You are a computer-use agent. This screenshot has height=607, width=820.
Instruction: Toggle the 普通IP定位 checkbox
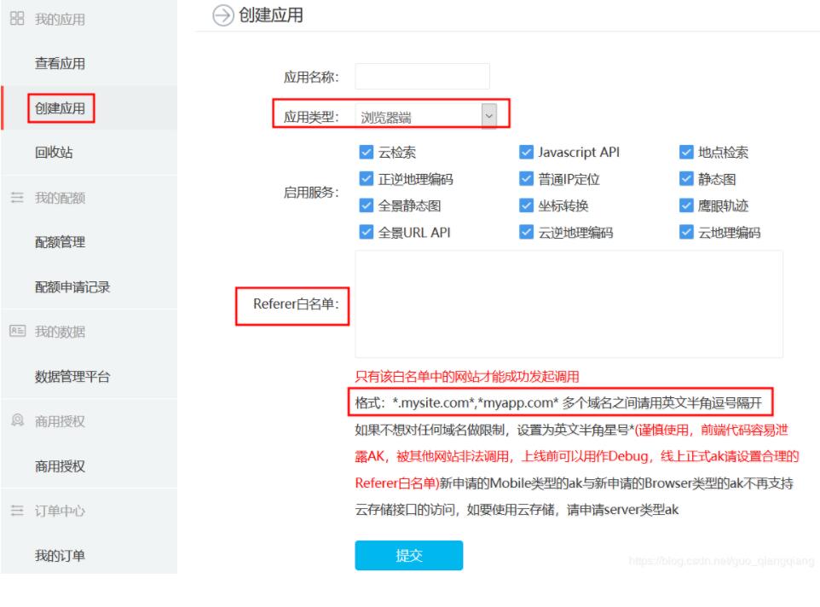tap(526, 179)
